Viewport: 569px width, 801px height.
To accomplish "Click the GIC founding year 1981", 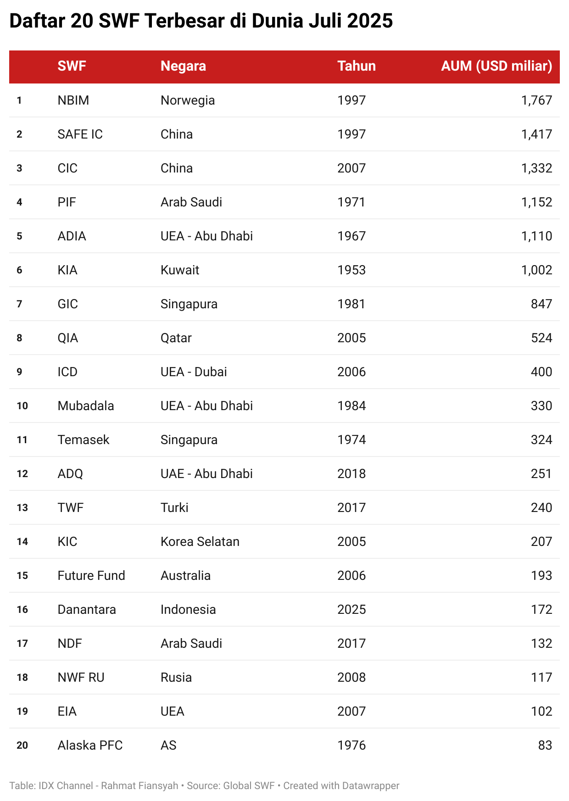I will (x=351, y=304).
